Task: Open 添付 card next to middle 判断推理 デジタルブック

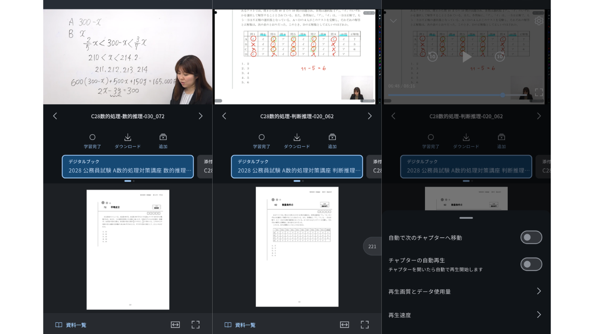Action: point(374,167)
